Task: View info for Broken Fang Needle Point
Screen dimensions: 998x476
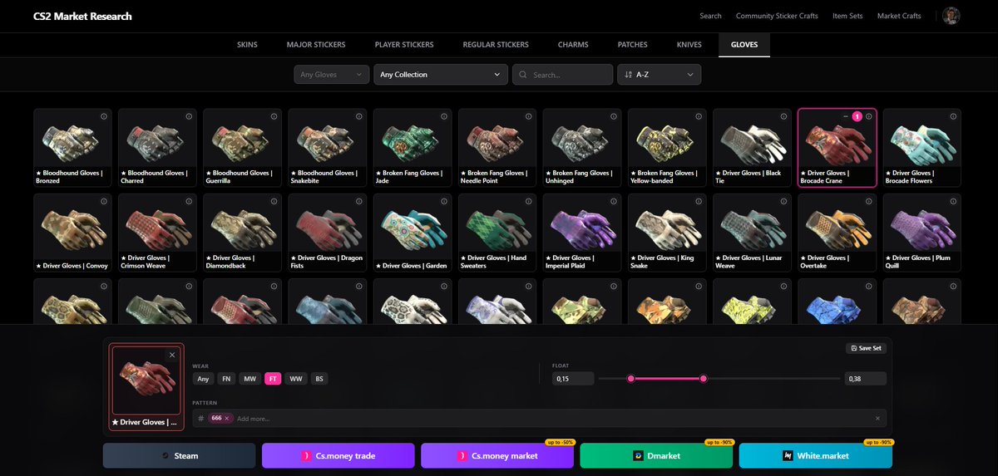Action: coord(528,116)
